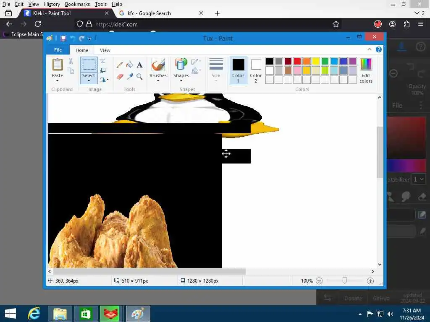This screenshot has width=430, height=322.
Task: Click the Paste clipboard icon
Action: click(x=57, y=65)
